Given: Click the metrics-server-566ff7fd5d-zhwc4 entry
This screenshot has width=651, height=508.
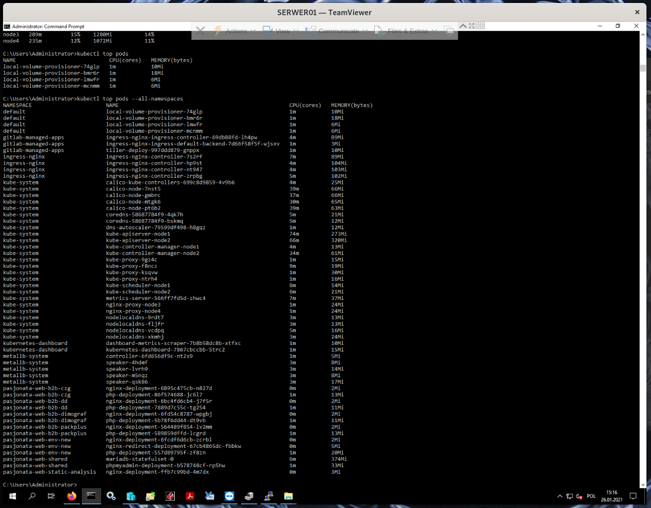Looking at the screenshot, I should [x=156, y=298].
